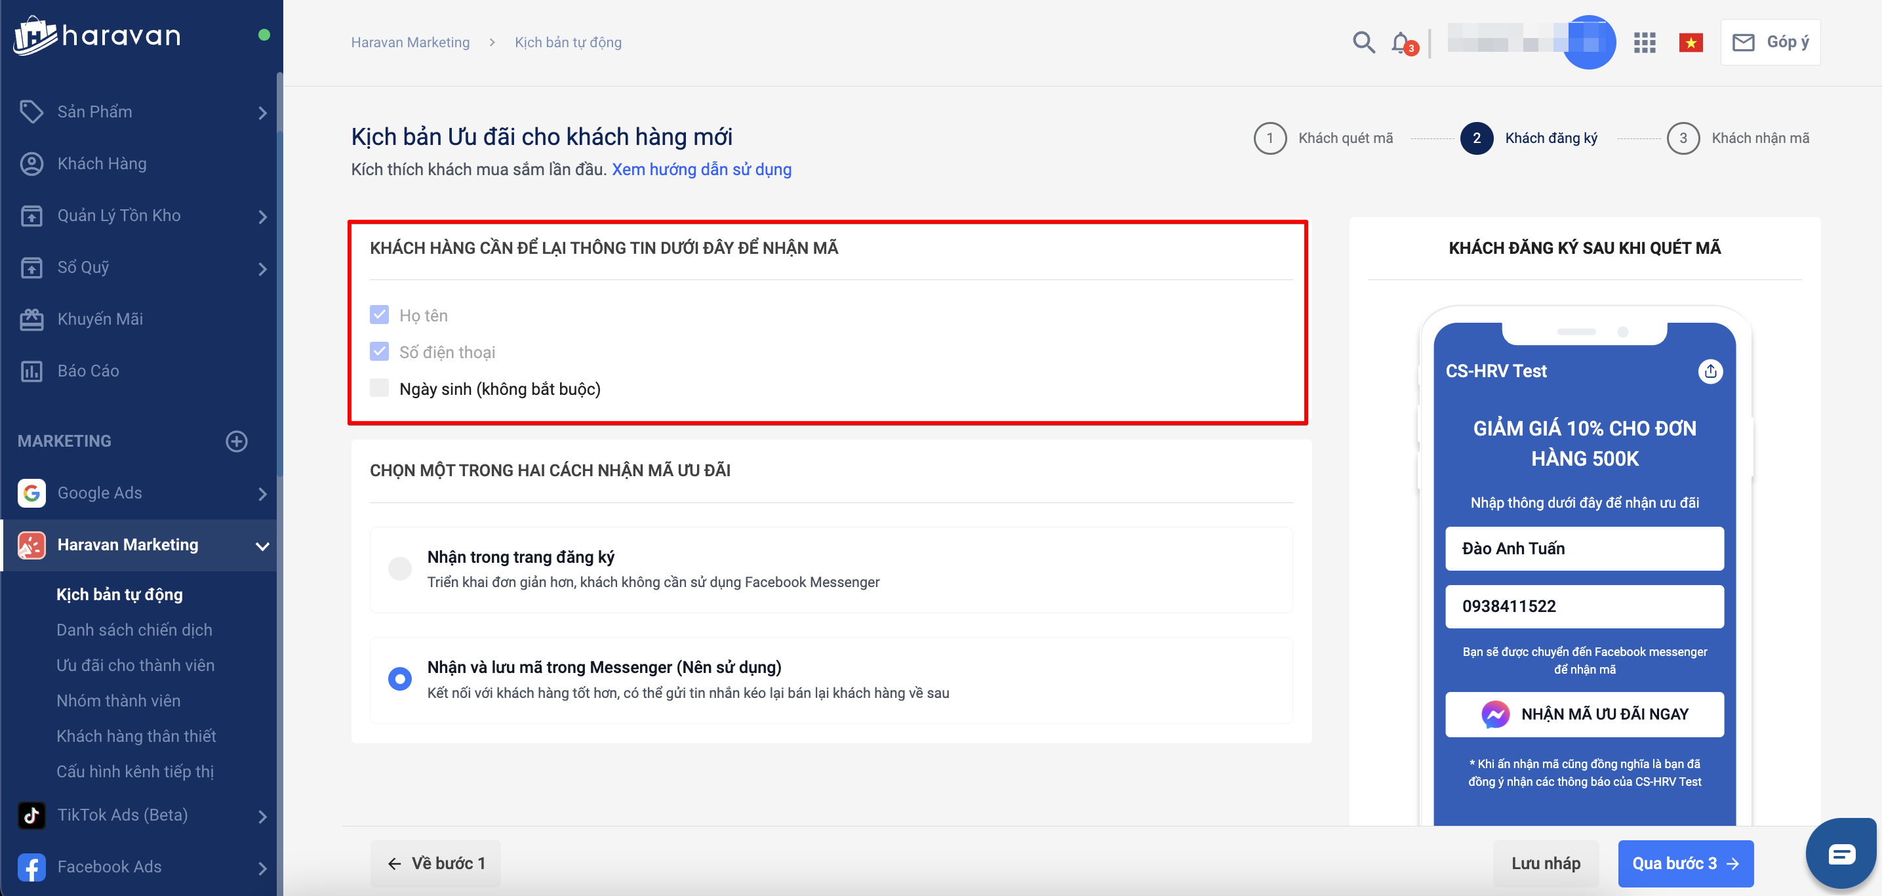Expand the Quản Lý Tồn Kho chevron
Viewport: 1882px width, 896px height.
pos(262,216)
